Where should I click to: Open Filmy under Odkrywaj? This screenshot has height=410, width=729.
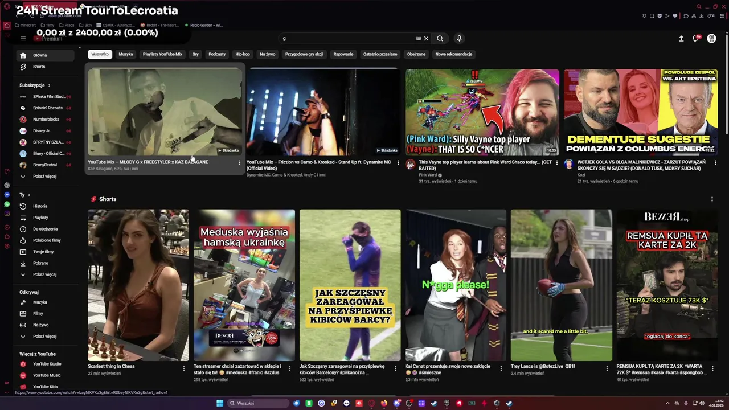45,314
